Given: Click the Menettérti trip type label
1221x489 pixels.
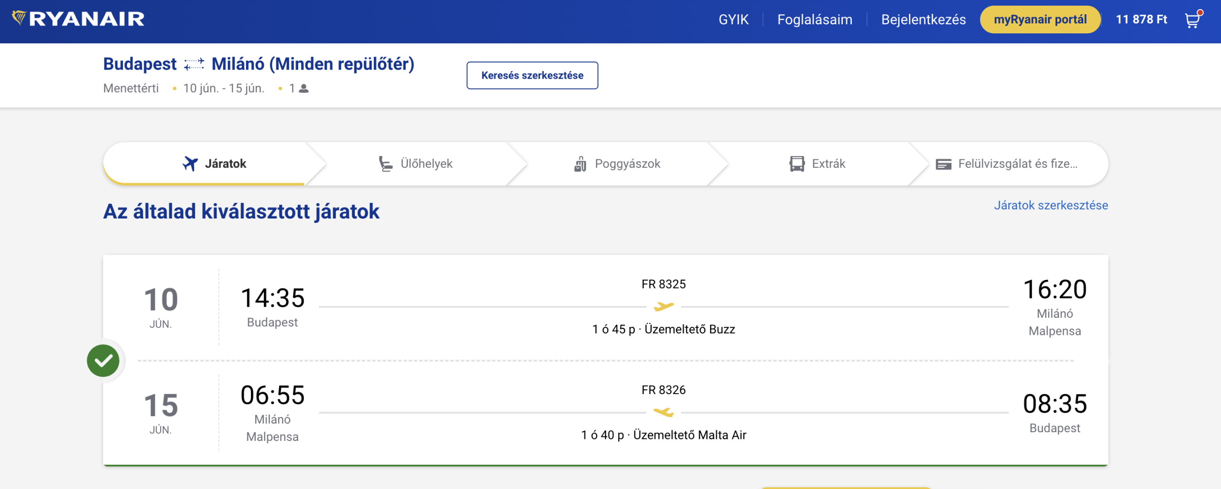Looking at the screenshot, I should click(x=131, y=88).
